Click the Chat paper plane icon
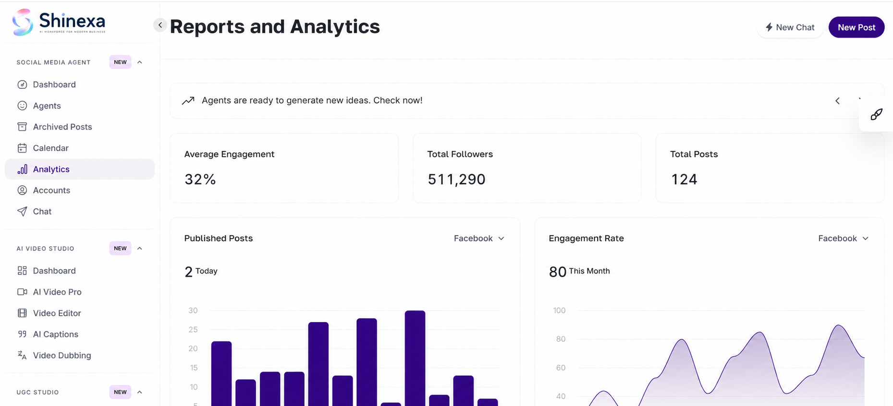 coord(22,211)
